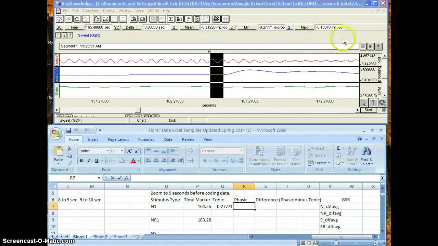Open the Excel Office button
The width and height of the screenshot is (438, 246).
click(x=56, y=133)
